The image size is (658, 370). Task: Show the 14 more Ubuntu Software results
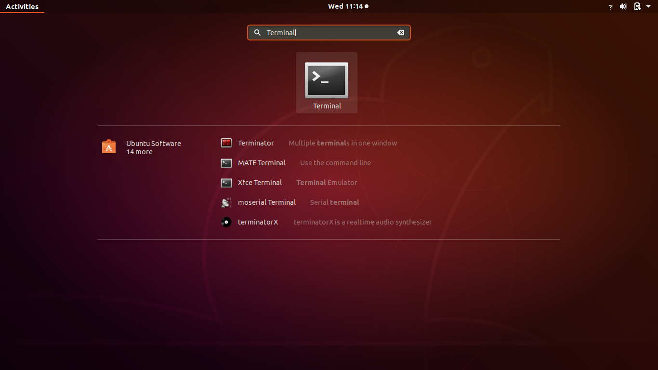point(140,152)
